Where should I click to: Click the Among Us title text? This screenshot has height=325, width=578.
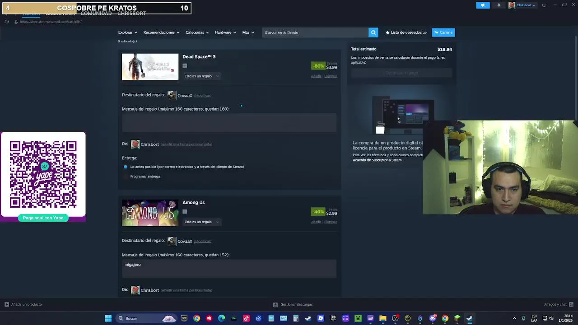193,202
